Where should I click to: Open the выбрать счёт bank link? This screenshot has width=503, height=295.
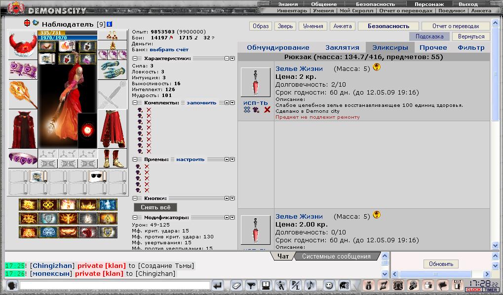tap(169, 50)
